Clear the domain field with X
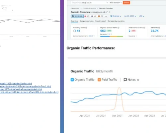The height and width of the screenshot is (133, 166). (x=107, y=3)
